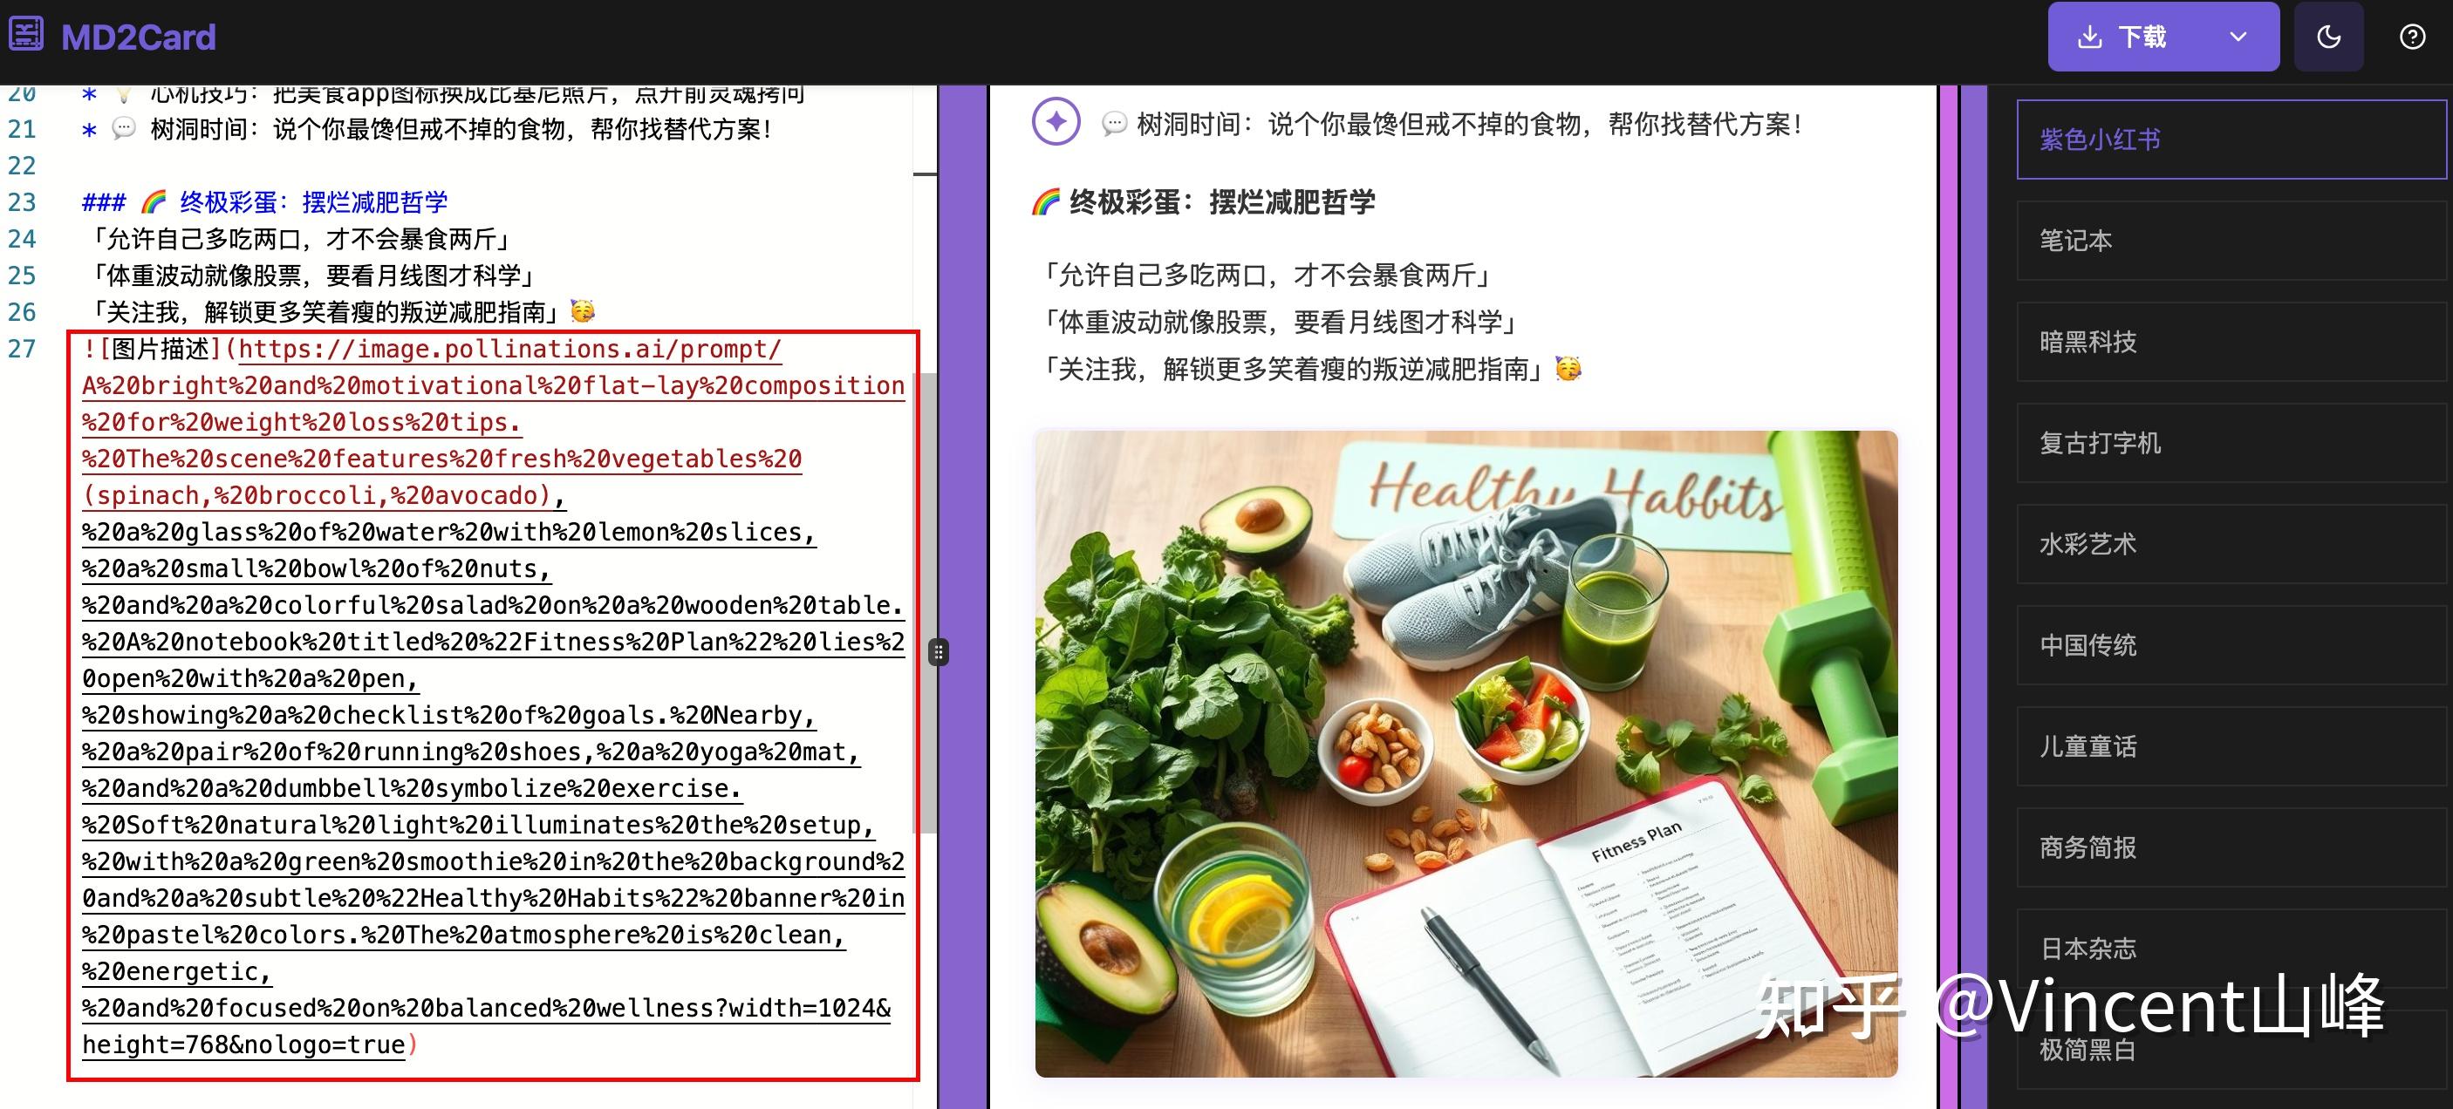Click the MD2Card logo icon
2453x1109 pixels.
[x=25, y=34]
